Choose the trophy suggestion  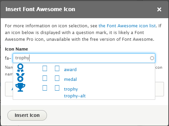pyautogui.click(x=71, y=89)
